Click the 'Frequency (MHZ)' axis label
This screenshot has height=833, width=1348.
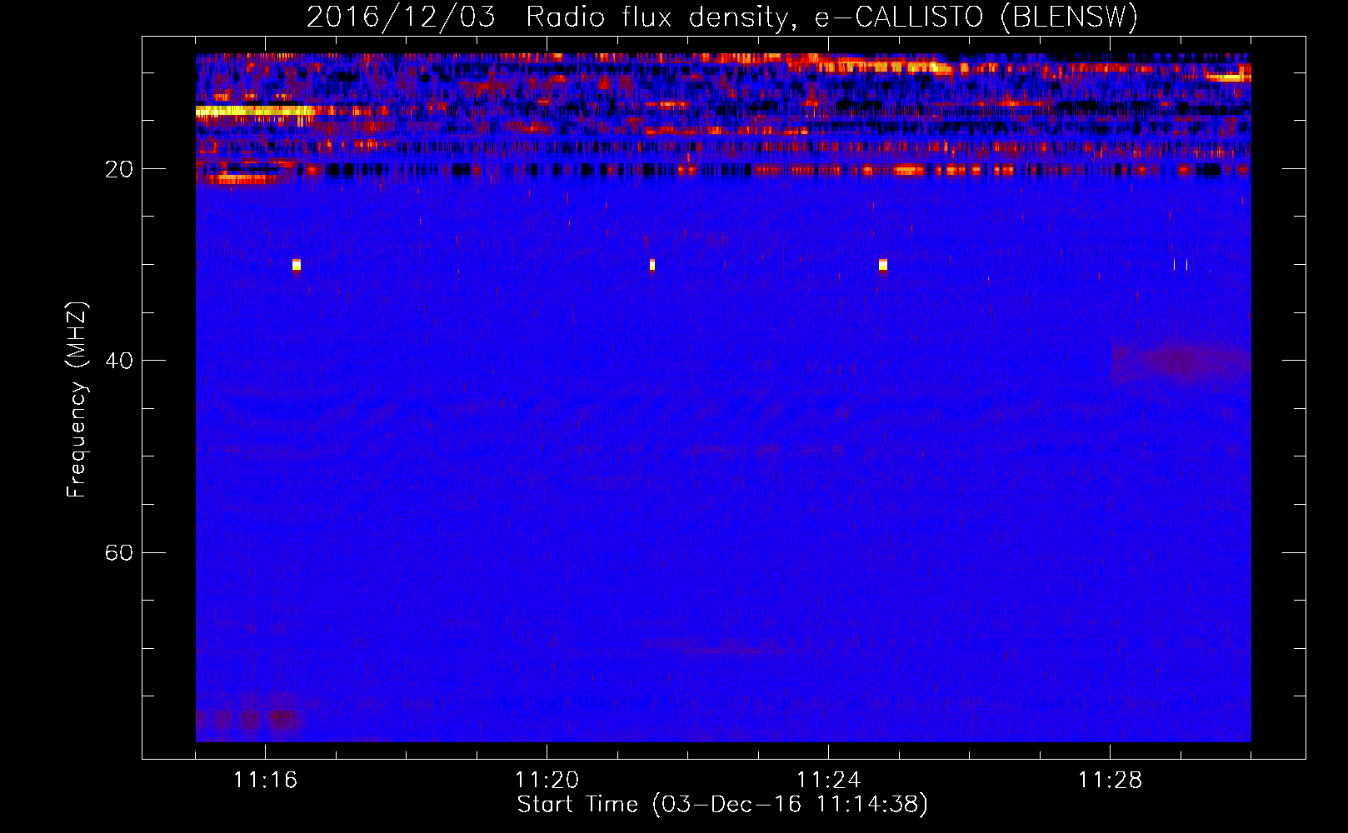[76, 400]
